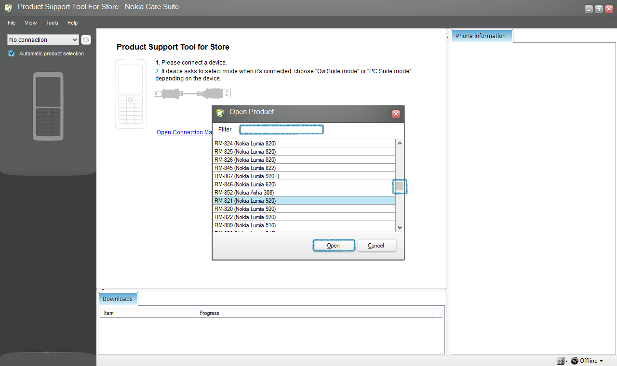
Task: Close the Open Product dialog
Action: (396, 114)
